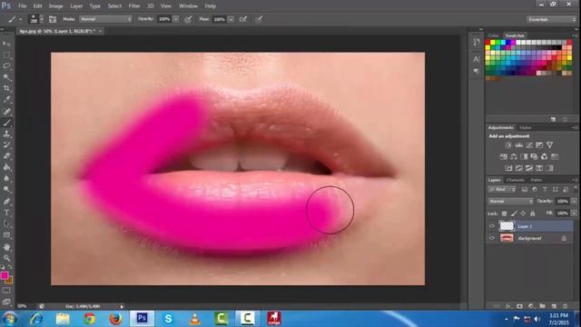Screen dimensions: 581x327
Task: Open the tool preset picker arrow
Action: 20,19
